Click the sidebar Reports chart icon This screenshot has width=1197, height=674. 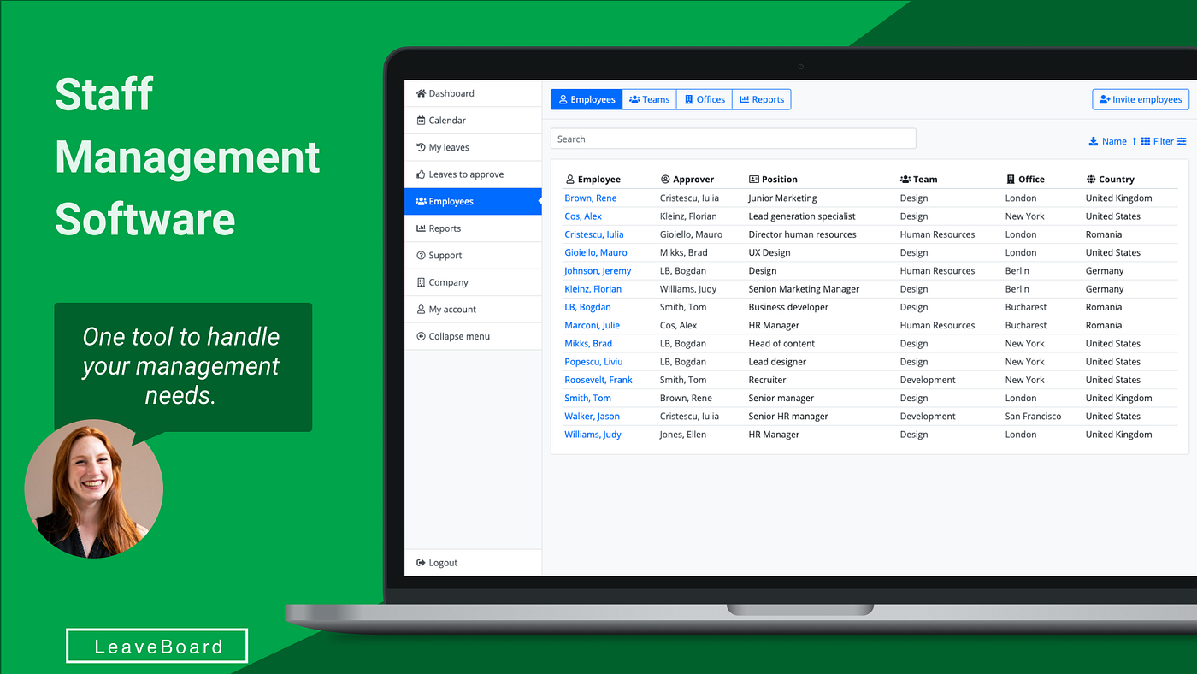pos(421,228)
